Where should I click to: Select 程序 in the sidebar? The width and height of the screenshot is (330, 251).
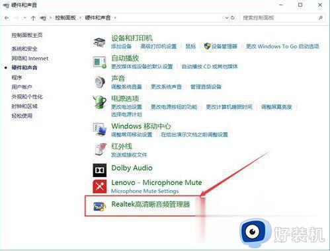click(17, 77)
